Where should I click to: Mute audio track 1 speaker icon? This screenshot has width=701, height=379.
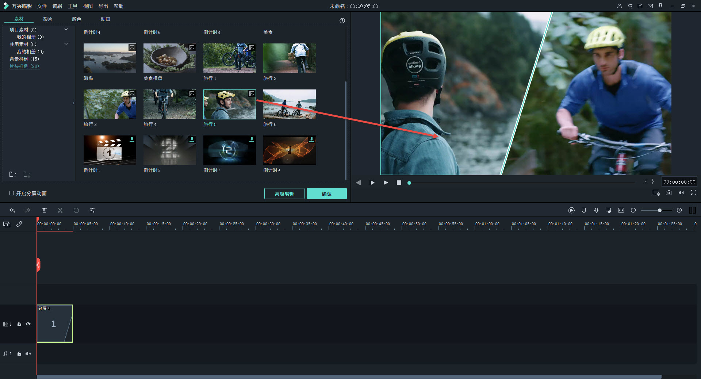click(28, 353)
